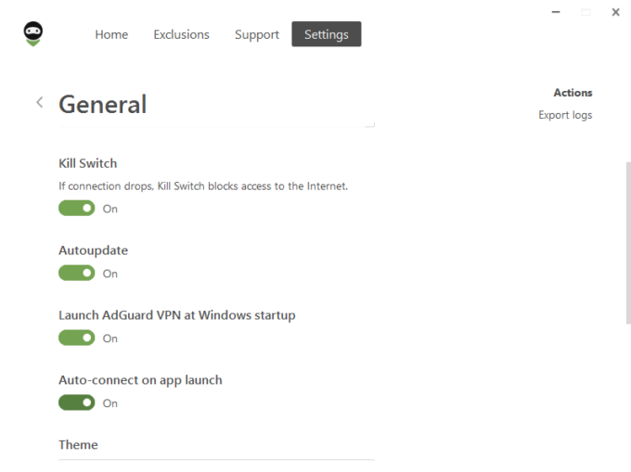Viewport: 631px width, 472px height.
Task: Close the AdGuard VPN window
Action: pyautogui.click(x=615, y=13)
